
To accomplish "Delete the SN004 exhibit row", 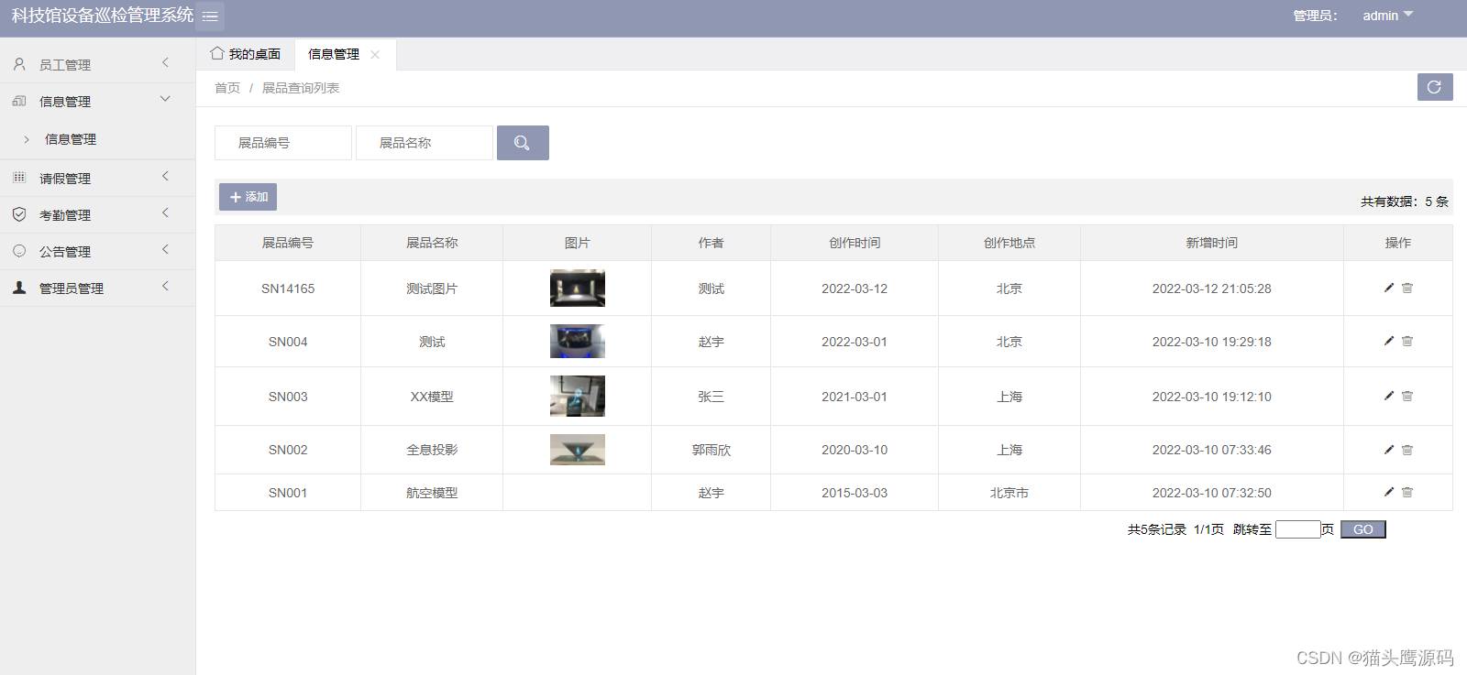I will coord(1407,341).
